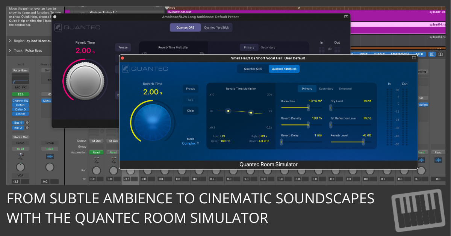The height and width of the screenshot is (236, 451).
Task: Click the Bus 3 send level knob
Action: click(x=27, y=128)
